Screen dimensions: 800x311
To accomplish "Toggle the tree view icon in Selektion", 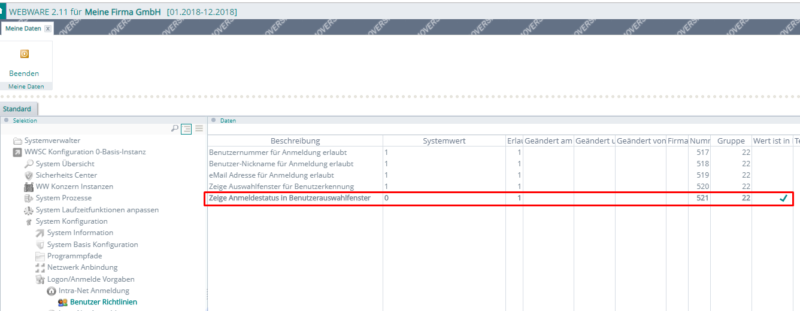I will point(186,128).
